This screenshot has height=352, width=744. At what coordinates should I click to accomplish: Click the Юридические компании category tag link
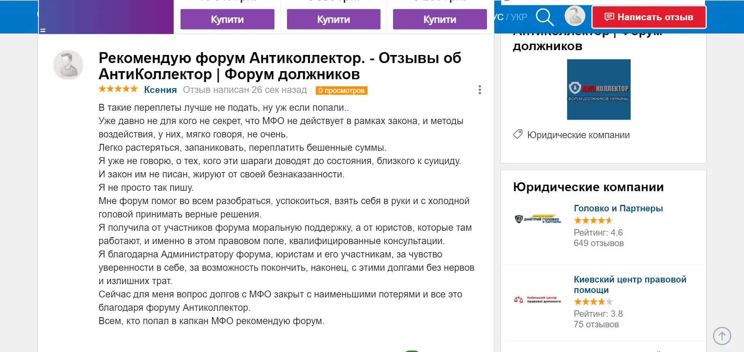[578, 135]
